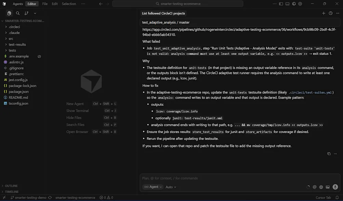Toggle the agent pane cube icon

[294, 4]
